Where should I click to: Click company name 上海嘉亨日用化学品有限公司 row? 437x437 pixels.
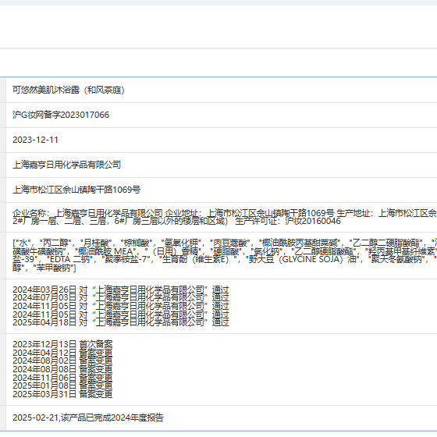pos(222,165)
